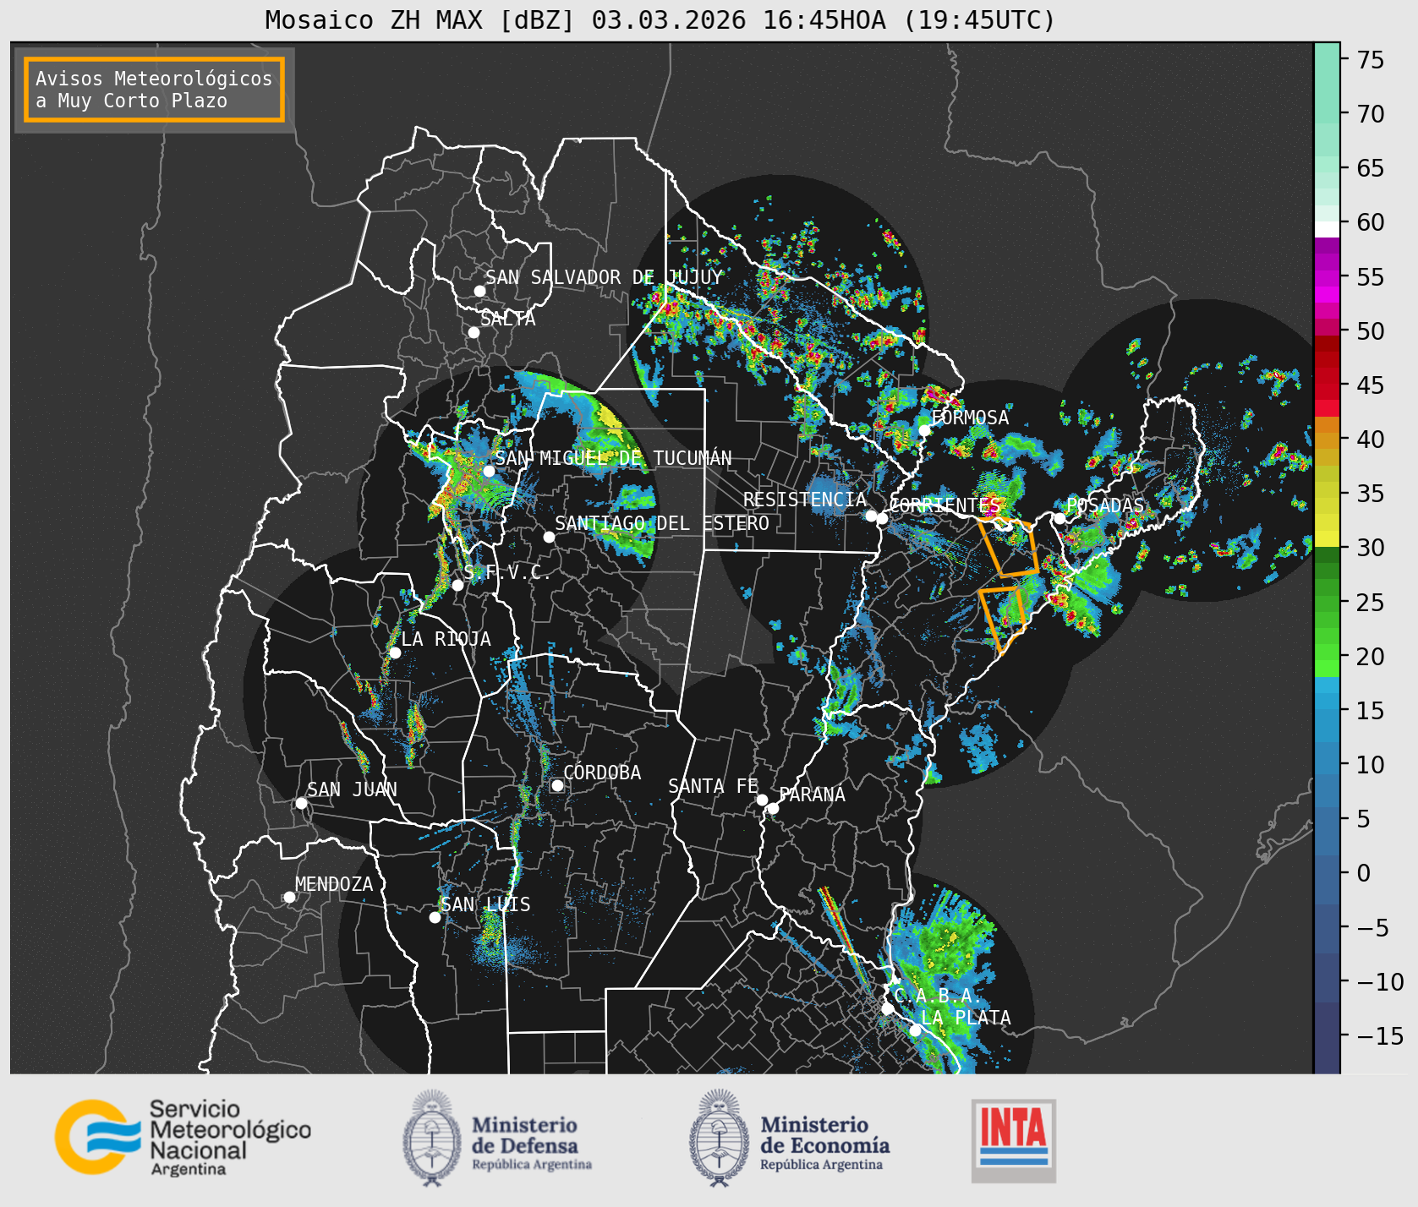Click the upper orange warning polygon near Corrientes
This screenshot has height=1207, width=1418.
point(1010,548)
